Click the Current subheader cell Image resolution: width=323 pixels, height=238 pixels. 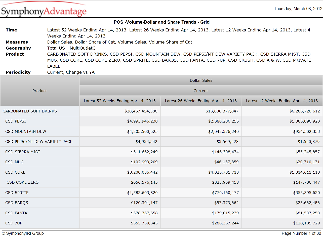point(201,91)
